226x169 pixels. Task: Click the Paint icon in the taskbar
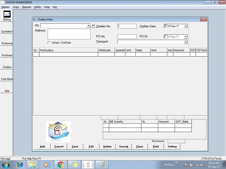pyautogui.click(x=101, y=164)
